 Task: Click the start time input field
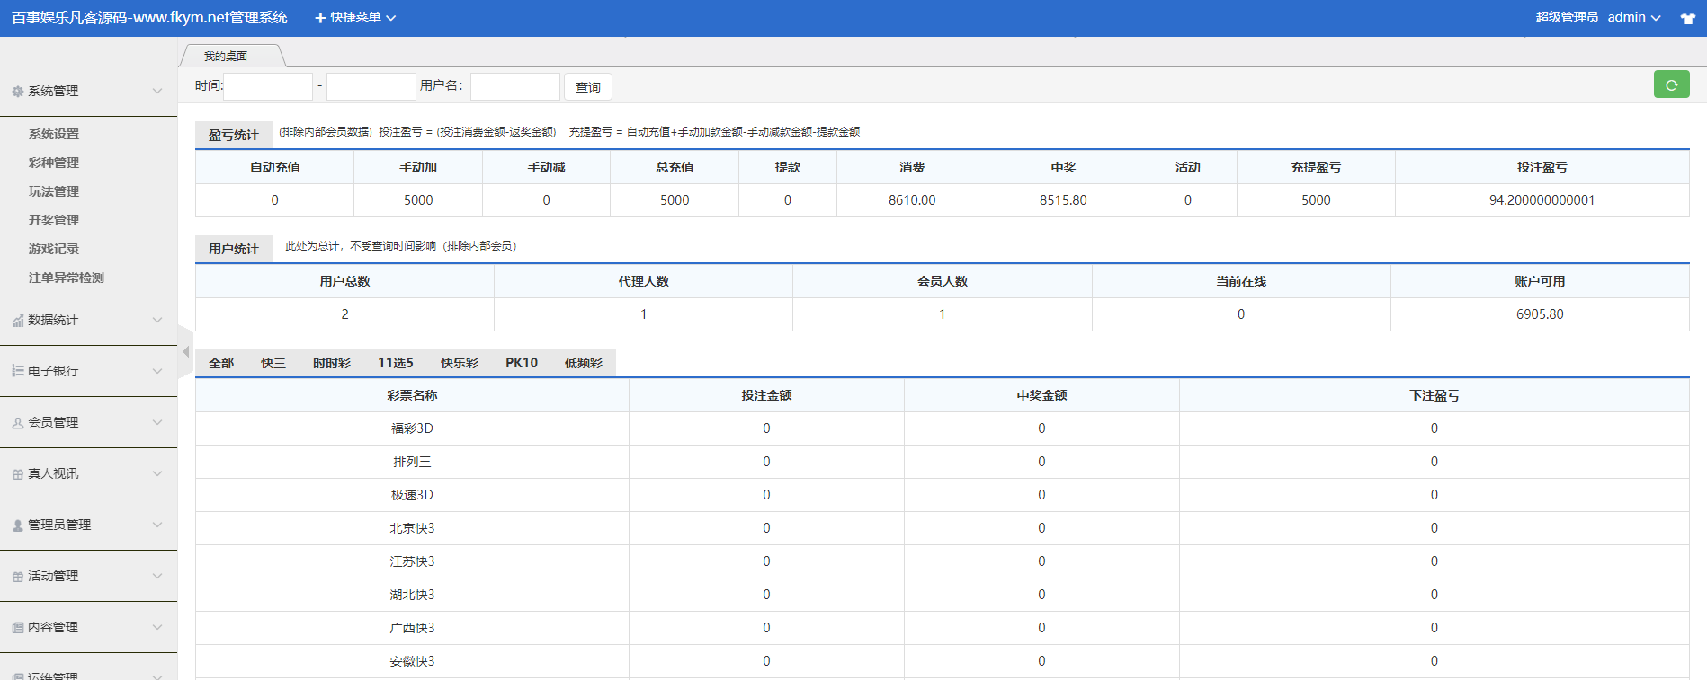click(268, 87)
